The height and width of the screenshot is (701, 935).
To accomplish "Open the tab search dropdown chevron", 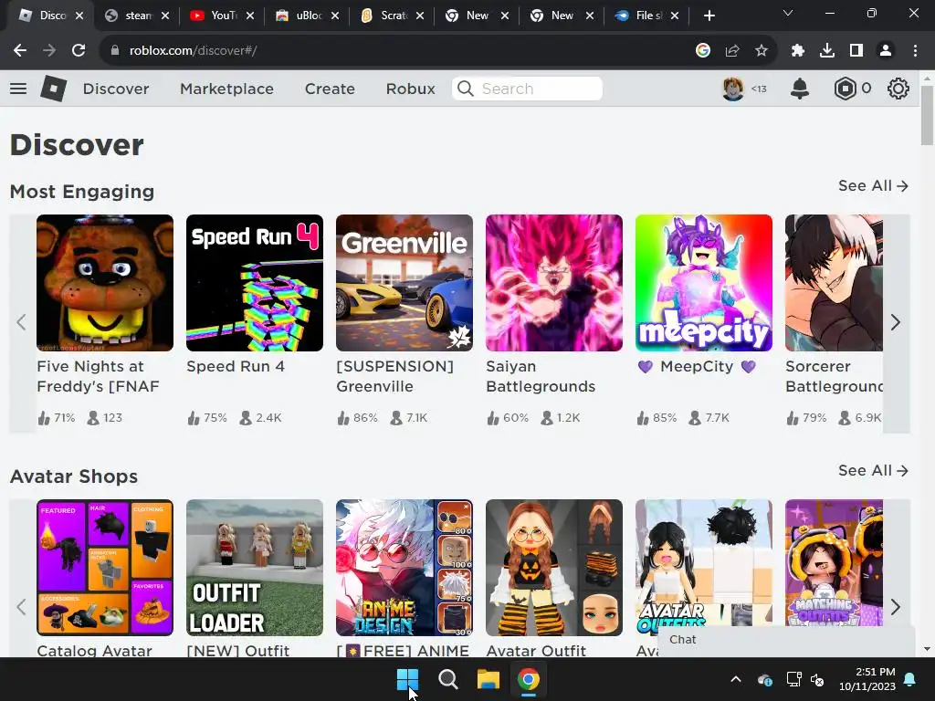I will [788, 13].
